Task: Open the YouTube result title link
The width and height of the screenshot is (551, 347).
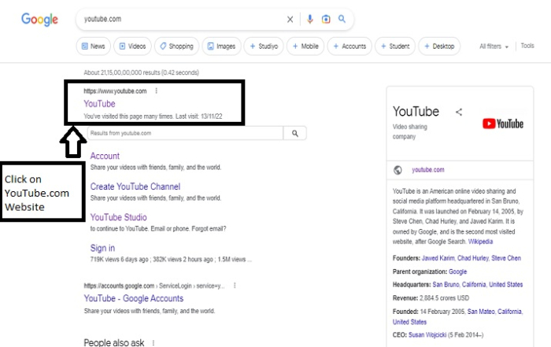Action: [99, 104]
